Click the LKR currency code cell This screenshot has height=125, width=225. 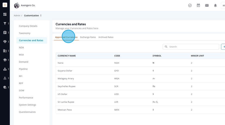pyautogui.click(x=116, y=102)
